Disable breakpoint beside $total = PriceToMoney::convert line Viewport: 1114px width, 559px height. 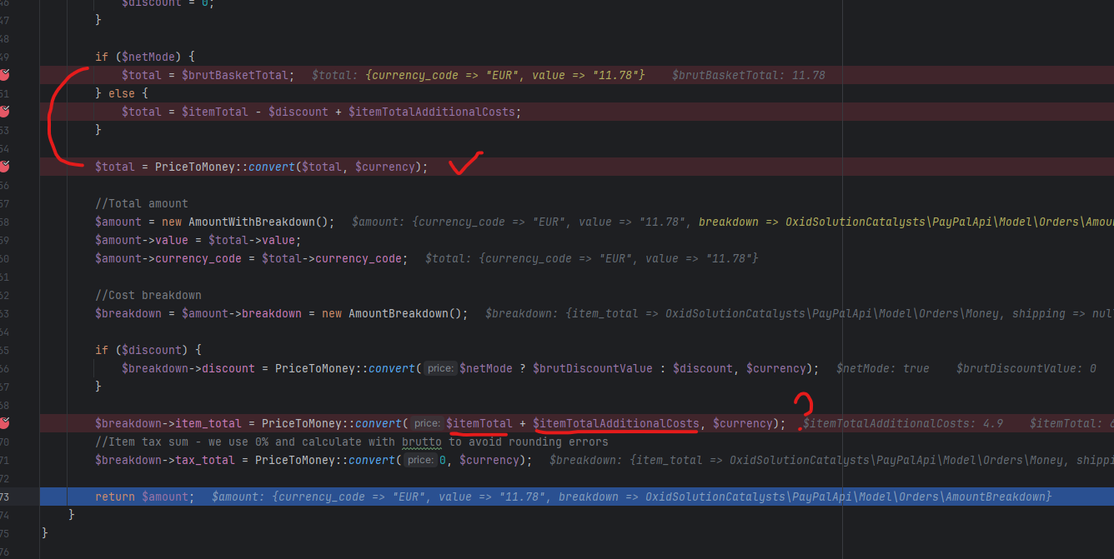click(x=4, y=167)
